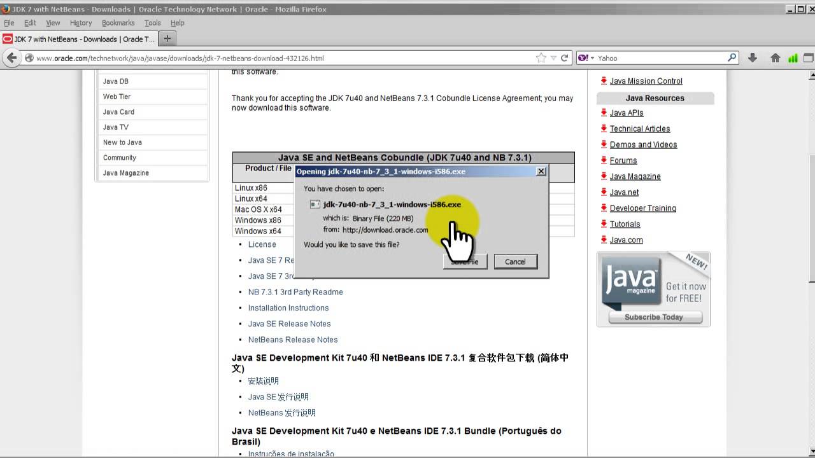Click the red arrow beside Developer Training
This screenshot has height=458, width=815.
[604, 208]
